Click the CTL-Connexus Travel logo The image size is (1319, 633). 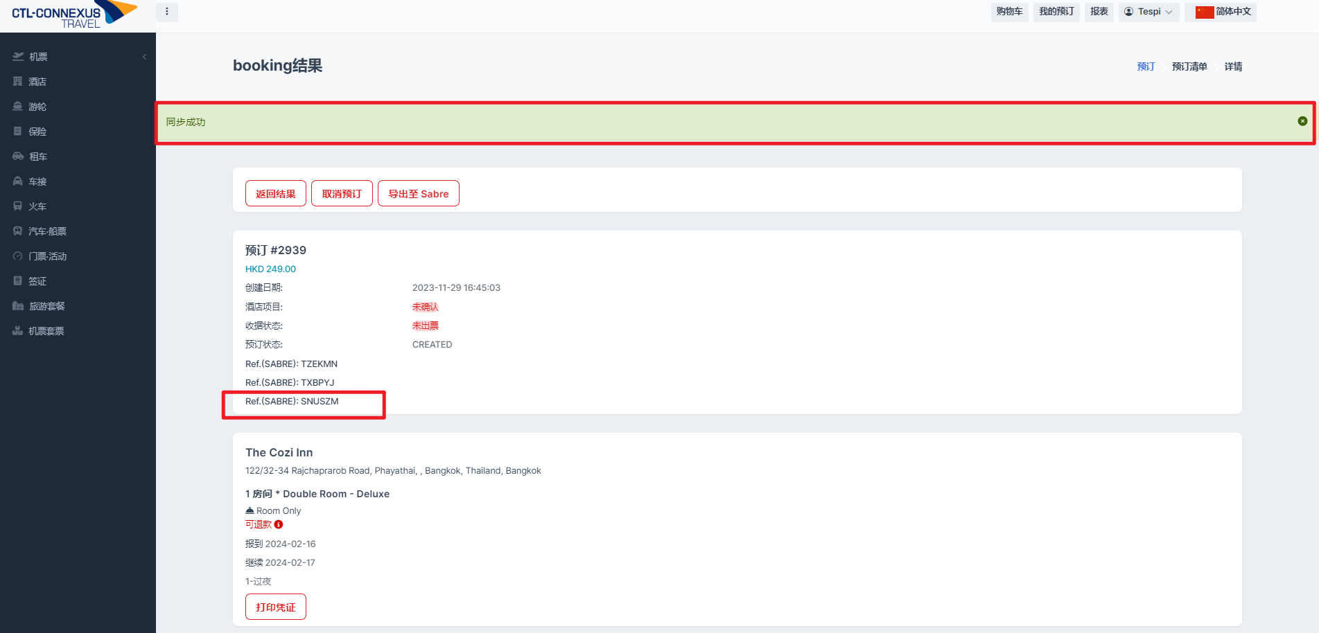[73, 15]
